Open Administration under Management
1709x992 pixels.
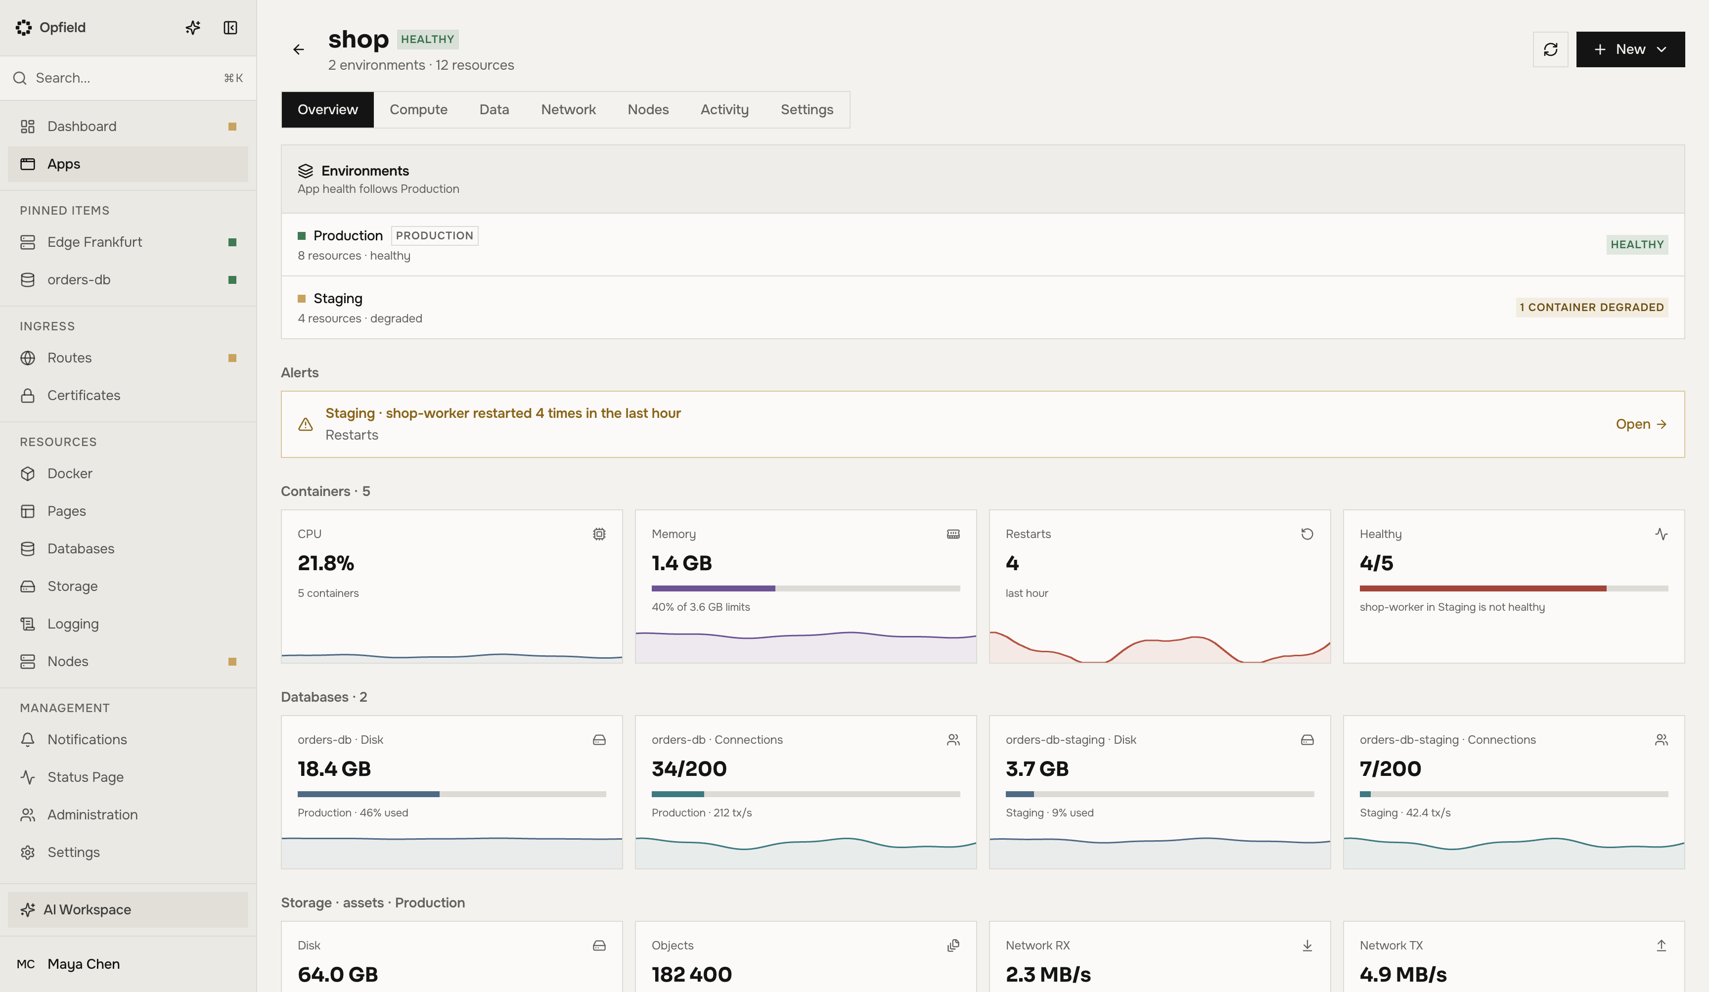click(x=128, y=814)
